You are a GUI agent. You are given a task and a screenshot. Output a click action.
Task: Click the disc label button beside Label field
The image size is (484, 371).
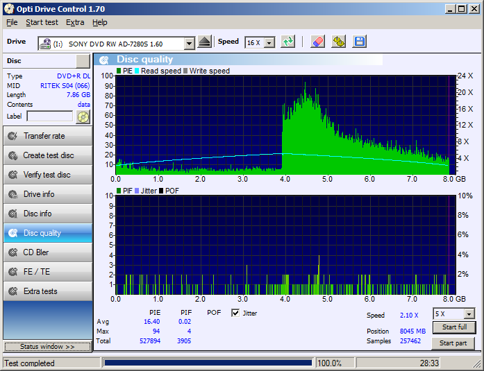(x=83, y=117)
